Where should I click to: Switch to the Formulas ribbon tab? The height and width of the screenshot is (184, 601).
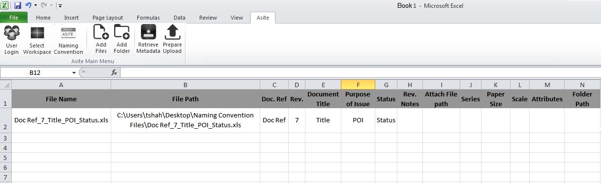[148, 18]
